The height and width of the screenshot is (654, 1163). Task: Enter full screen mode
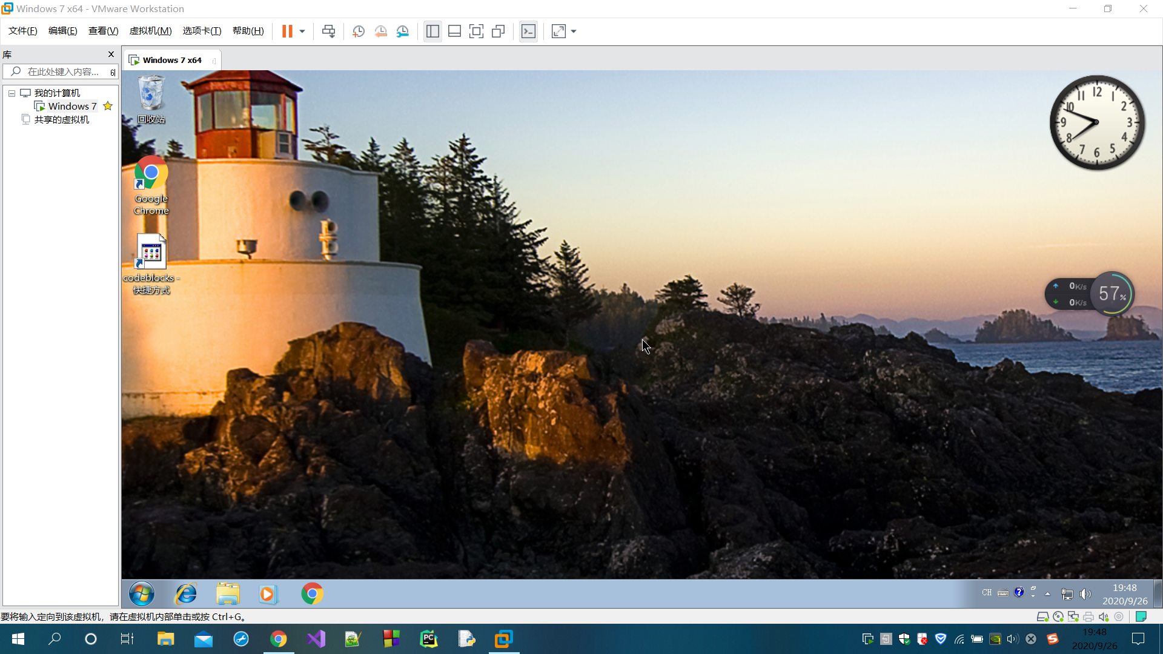pos(476,31)
